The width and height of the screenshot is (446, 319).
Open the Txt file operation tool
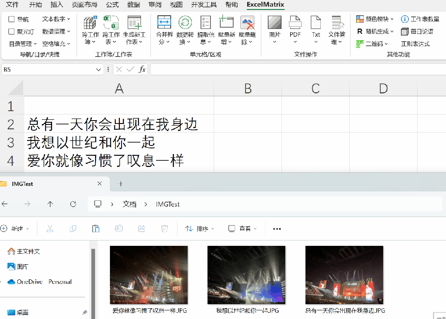(316, 30)
